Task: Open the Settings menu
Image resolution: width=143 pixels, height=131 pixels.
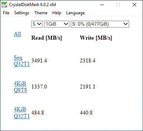Action: pos(22,13)
